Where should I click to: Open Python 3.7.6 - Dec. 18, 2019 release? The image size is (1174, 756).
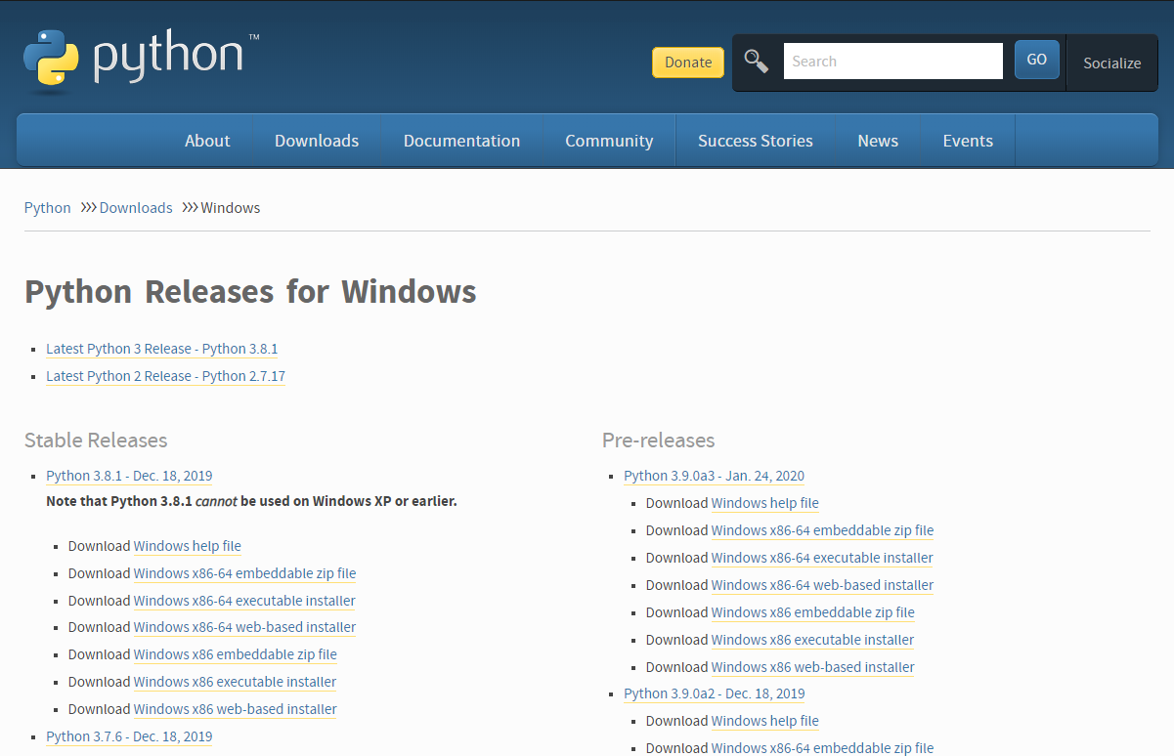129,736
